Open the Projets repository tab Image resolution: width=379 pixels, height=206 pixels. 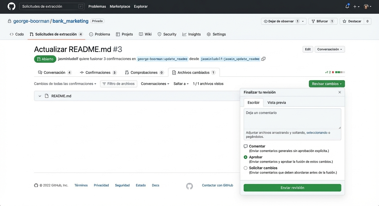click(x=124, y=34)
